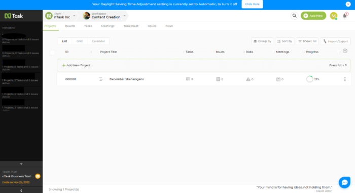The image size is (355, 193).
Task: Open the user profile avatar M
Action: coord(334,16)
